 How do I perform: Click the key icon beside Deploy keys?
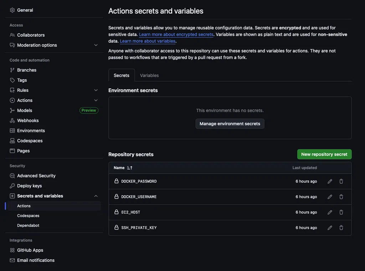click(12, 186)
